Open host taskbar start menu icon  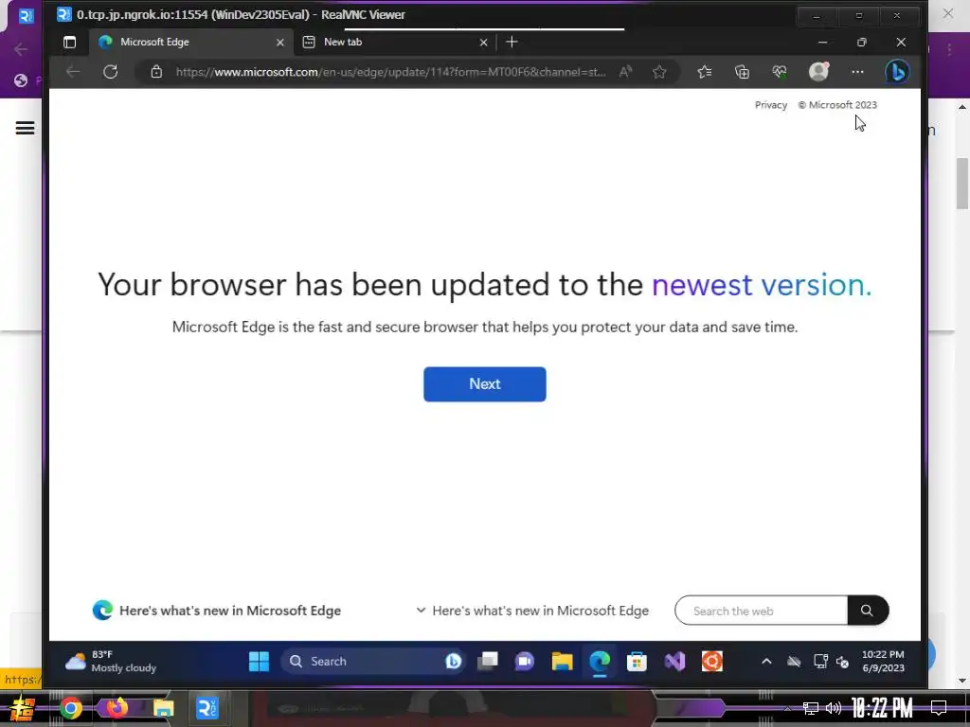pos(23,708)
